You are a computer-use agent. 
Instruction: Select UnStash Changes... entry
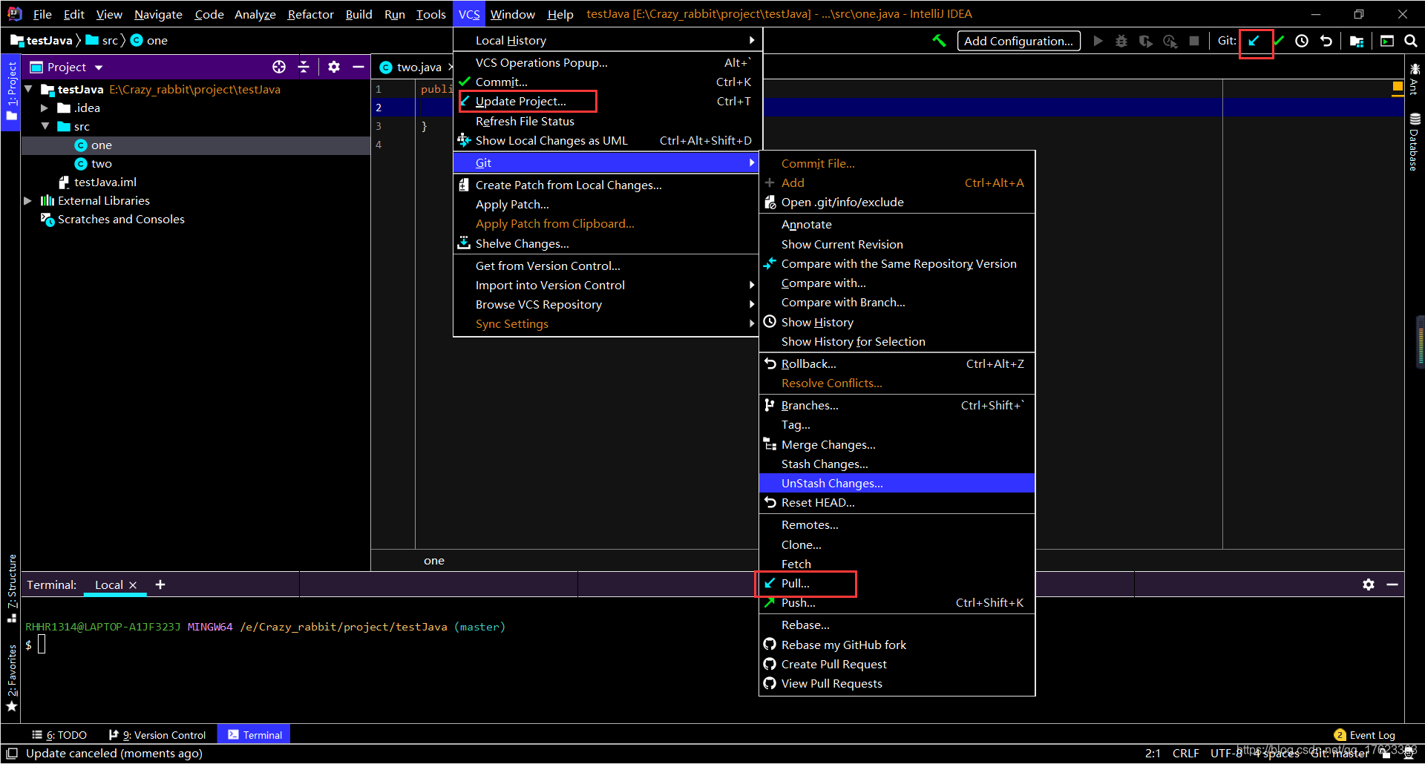[x=897, y=483]
